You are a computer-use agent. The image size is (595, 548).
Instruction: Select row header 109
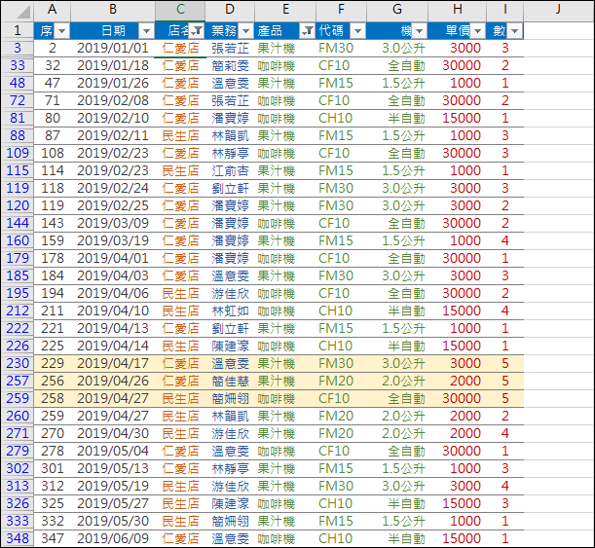pyautogui.click(x=18, y=153)
